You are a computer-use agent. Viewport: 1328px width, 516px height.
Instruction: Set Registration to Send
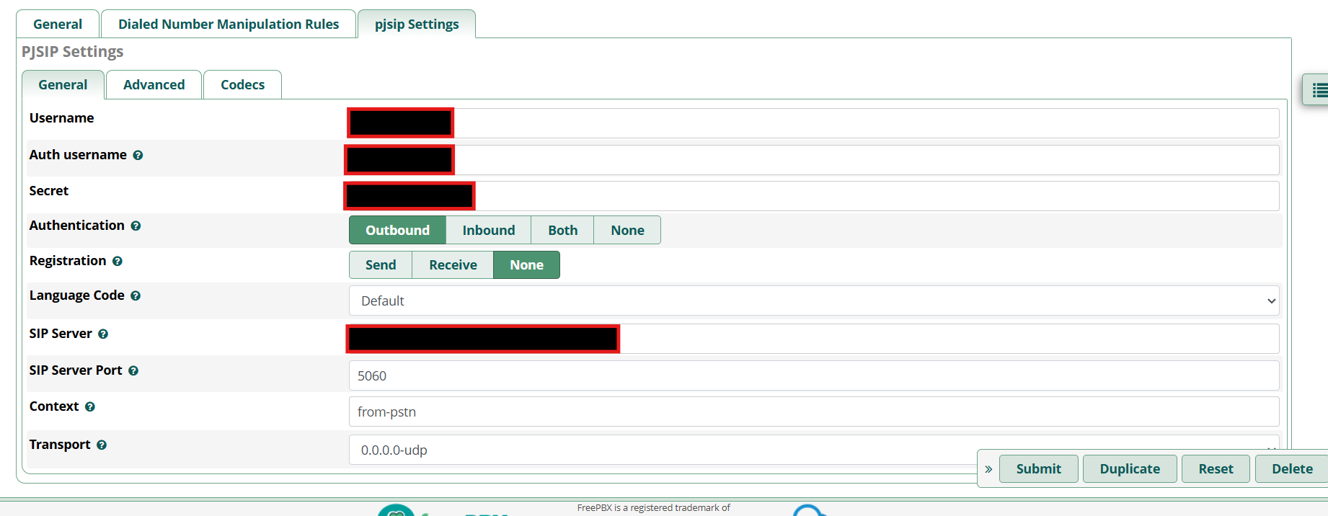click(380, 264)
